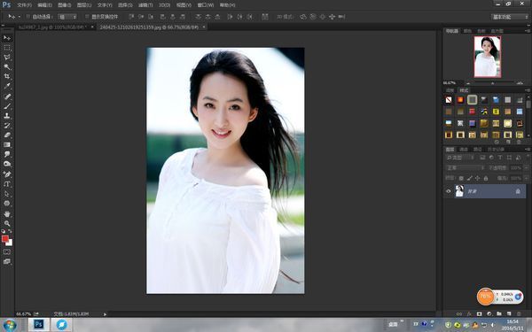The image size is (532, 332).
Task: Toggle lock all button in Layers panel
Action: click(x=486, y=178)
